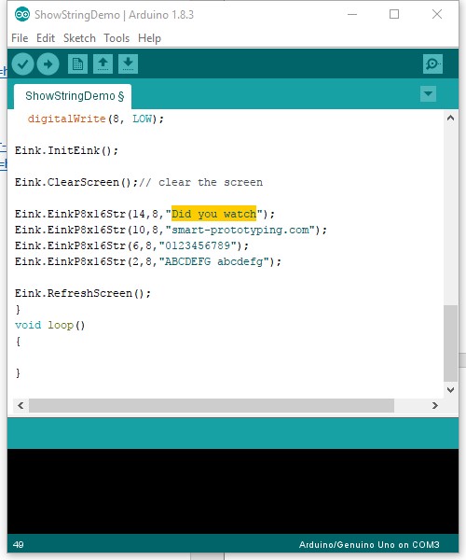Click the horizontal scrollbar right arrow
Image resolution: width=466 pixels, height=560 pixels.
click(435, 405)
